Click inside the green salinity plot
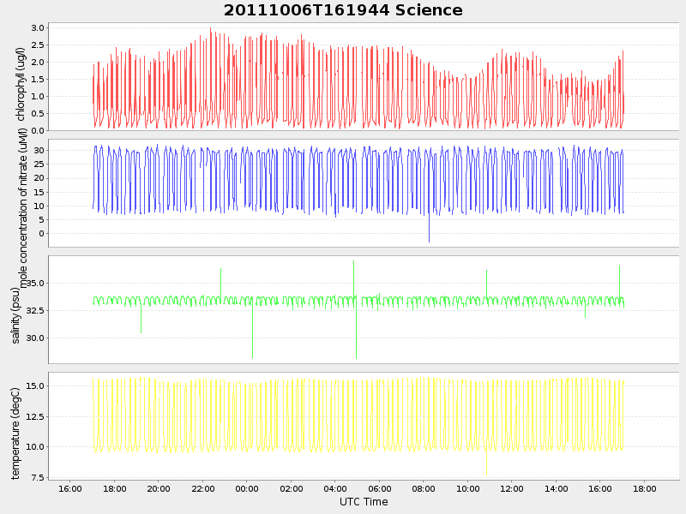 click(x=364, y=309)
